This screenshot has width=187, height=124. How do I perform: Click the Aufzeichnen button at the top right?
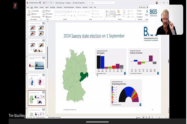(x=142, y=7)
